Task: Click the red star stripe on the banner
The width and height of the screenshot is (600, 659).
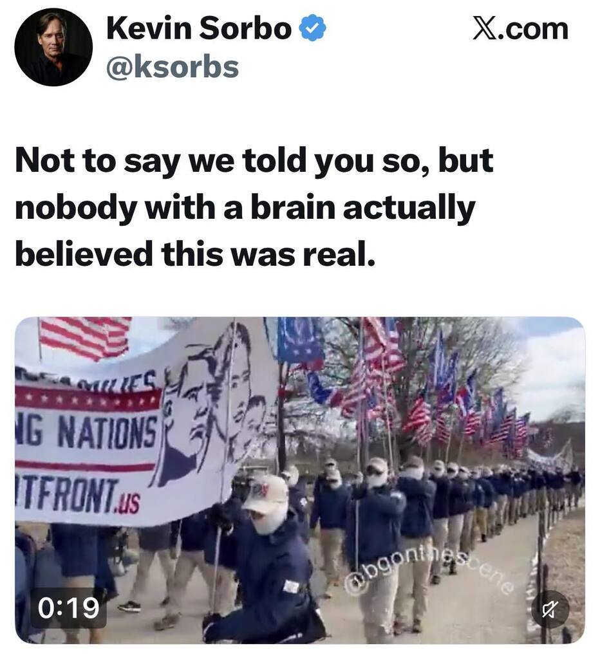Action: coord(88,399)
